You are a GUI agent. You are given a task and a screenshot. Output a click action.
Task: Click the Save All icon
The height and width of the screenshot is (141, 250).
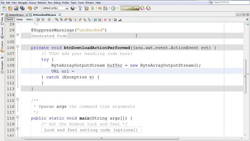(22, 8)
